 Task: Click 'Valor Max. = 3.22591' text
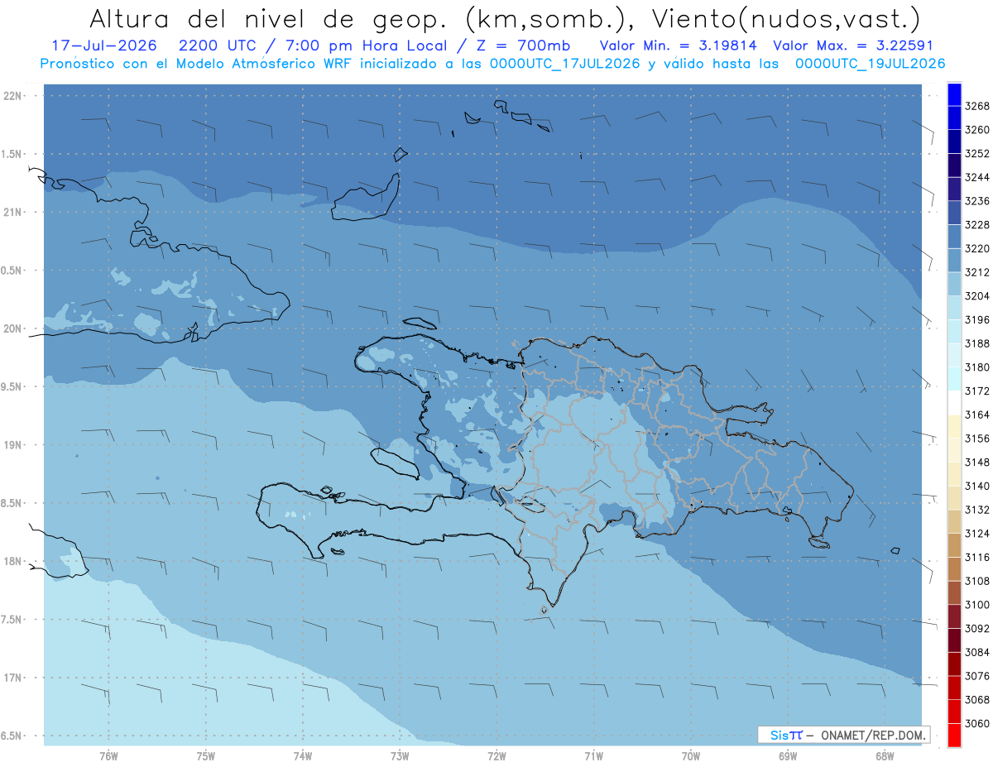(854, 46)
